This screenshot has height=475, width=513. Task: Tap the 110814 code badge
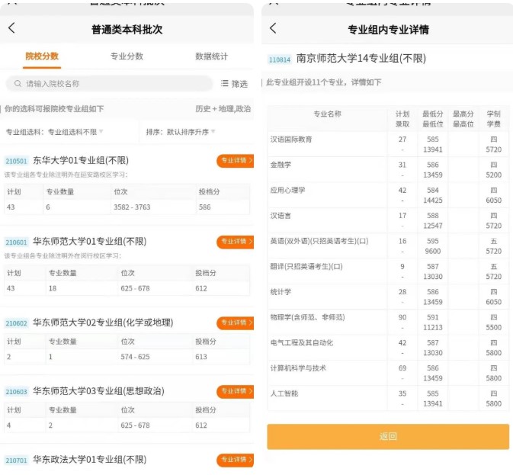[279, 59]
